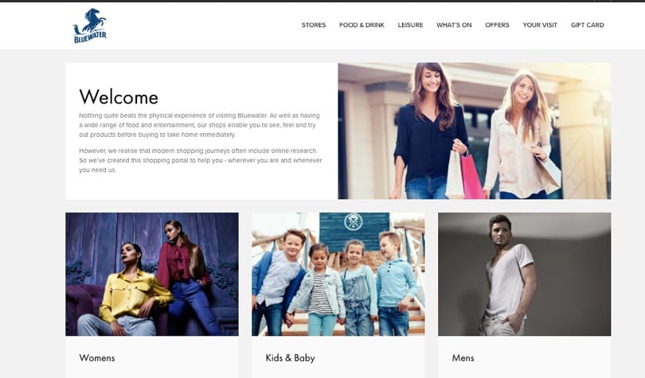The height and width of the screenshot is (378, 645).
Task: Open the OFFERS page
Action: point(497,25)
